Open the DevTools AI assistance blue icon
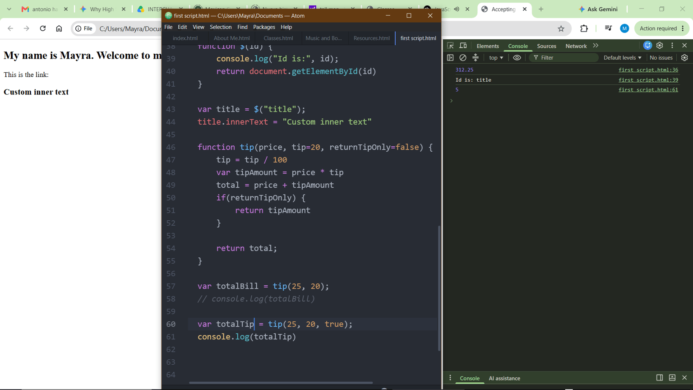The height and width of the screenshot is (390, 693). [x=647, y=46]
